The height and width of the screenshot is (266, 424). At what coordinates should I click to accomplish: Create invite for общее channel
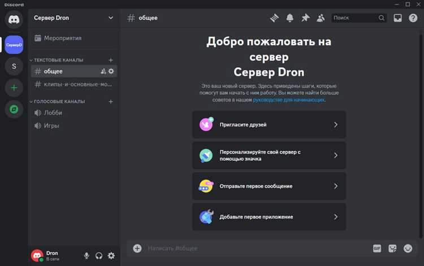pos(103,71)
